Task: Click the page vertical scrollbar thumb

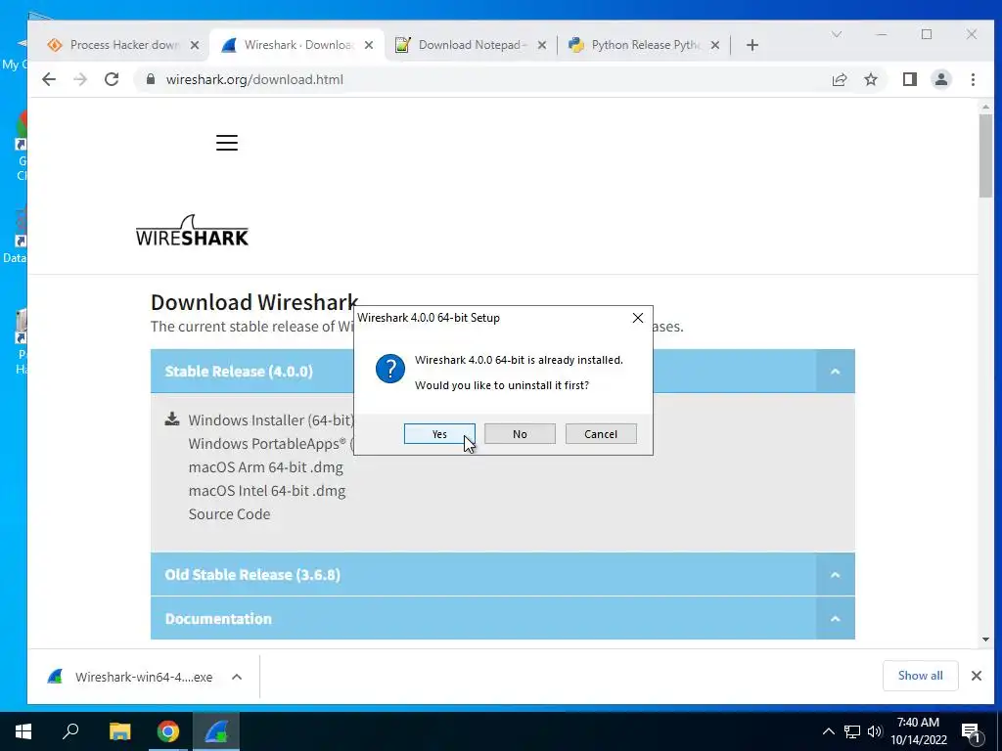Action: [985, 155]
